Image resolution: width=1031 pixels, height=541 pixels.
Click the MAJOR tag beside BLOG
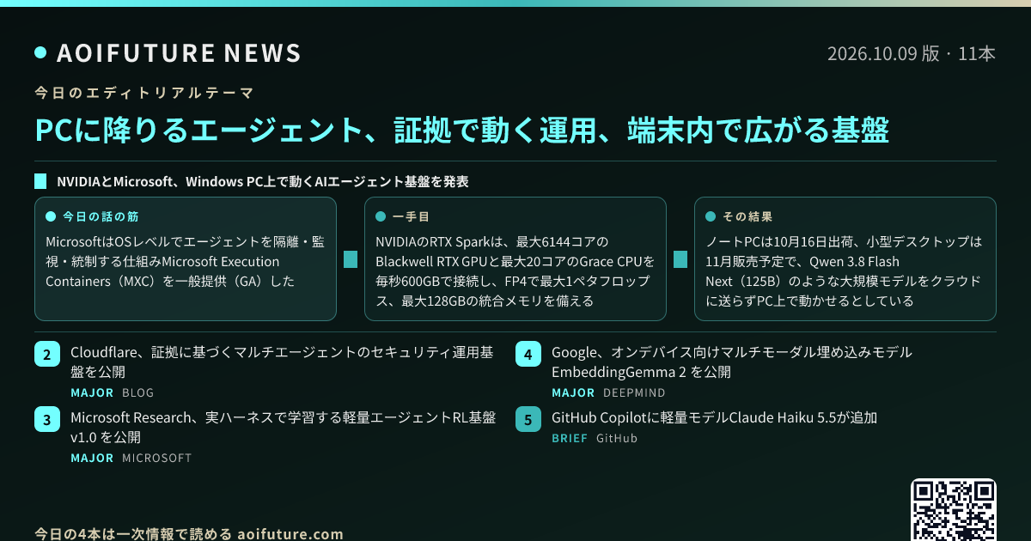click(92, 392)
